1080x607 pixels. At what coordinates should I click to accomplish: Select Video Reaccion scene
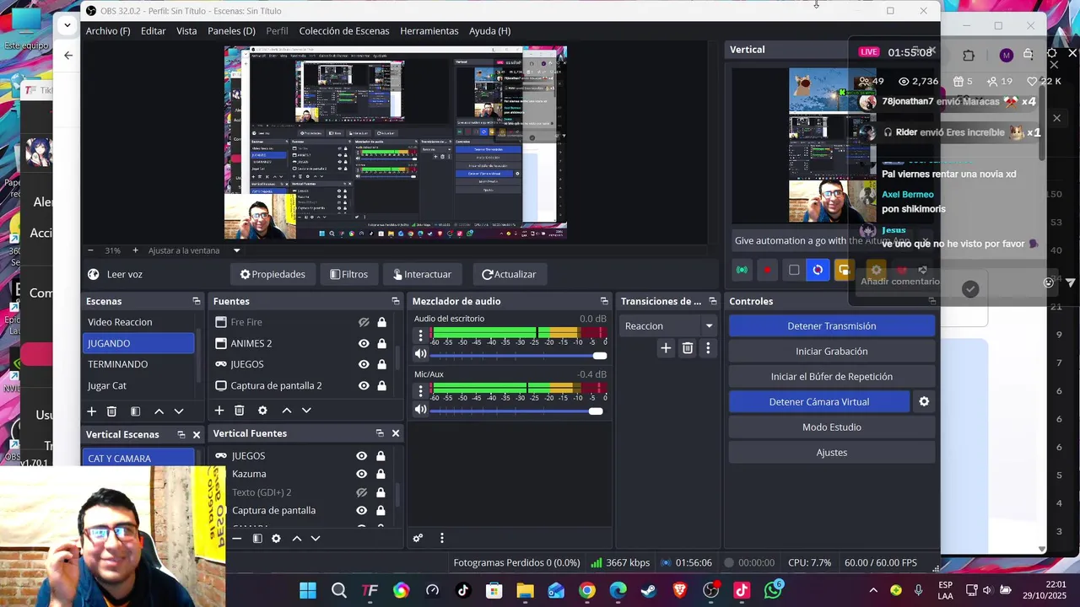[x=138, y=322]
